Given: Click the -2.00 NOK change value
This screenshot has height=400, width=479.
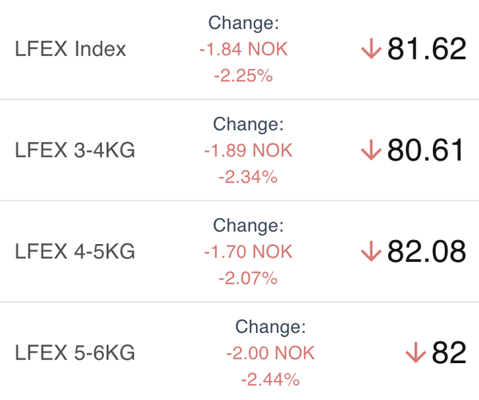Looking at the screenshot, I should click(x=270, y=353).
